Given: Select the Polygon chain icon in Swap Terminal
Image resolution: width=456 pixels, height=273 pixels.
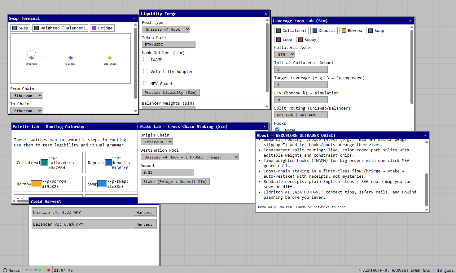Looking at the screenshot, I should click(x=70, y=58).
